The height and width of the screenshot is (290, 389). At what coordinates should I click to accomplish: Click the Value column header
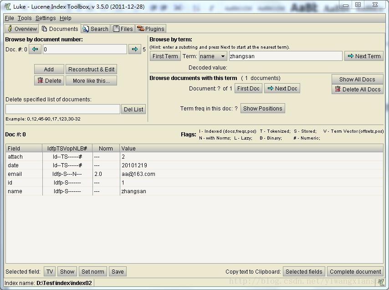(x=251, y=148)
